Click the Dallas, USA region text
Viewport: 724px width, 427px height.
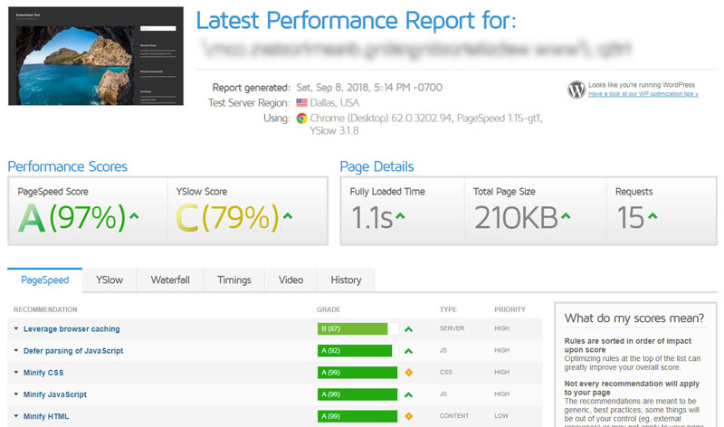(334, 102)
